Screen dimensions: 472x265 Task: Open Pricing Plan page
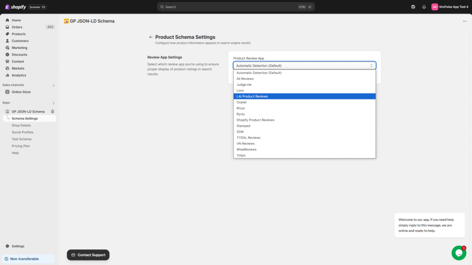(x=20, y=146)
